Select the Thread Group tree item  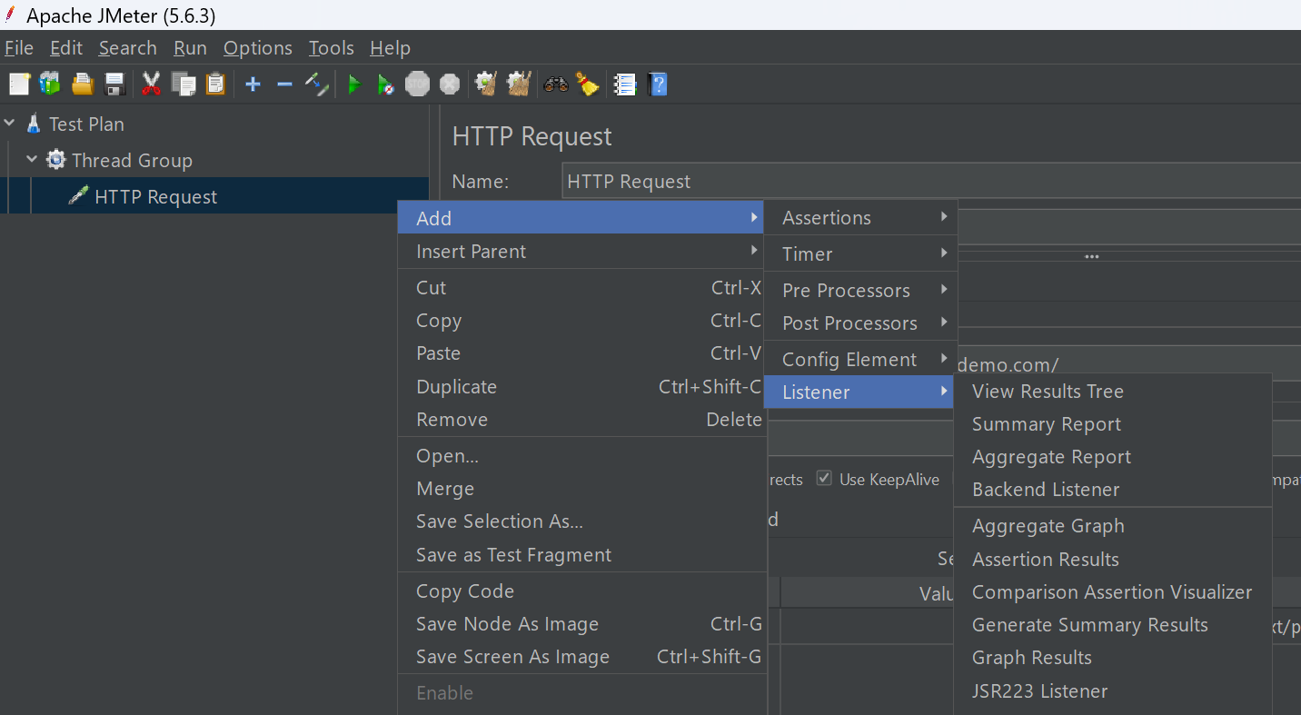click(x=132, y=160)
